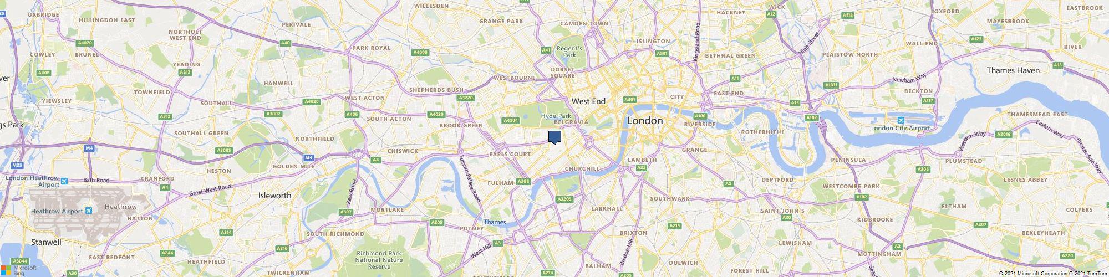Image resolution: width=1109 pixels, height=277 pixels.
Task: Click the Heathrow Airport plane icon
Action: [x=89, y=211]
